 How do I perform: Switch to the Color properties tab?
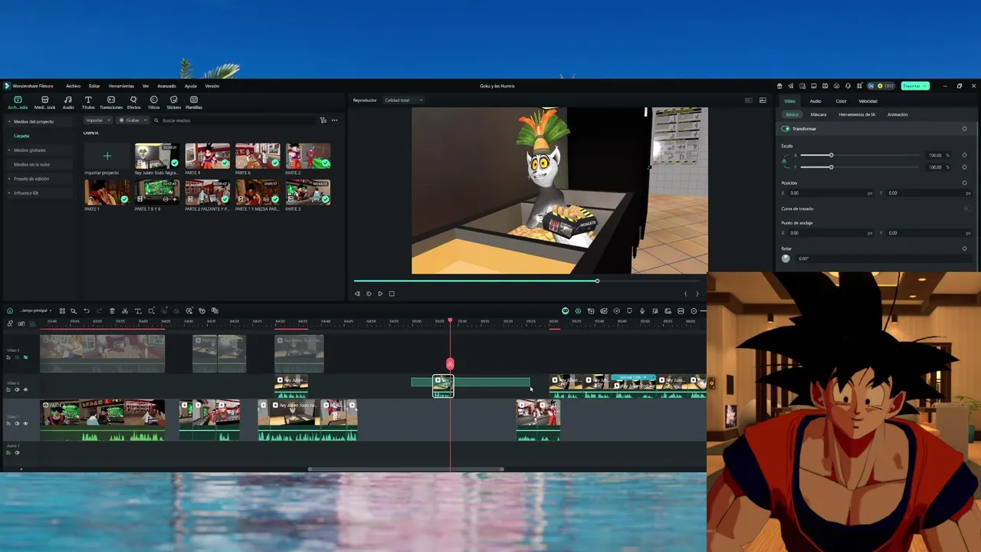[841, 101]
